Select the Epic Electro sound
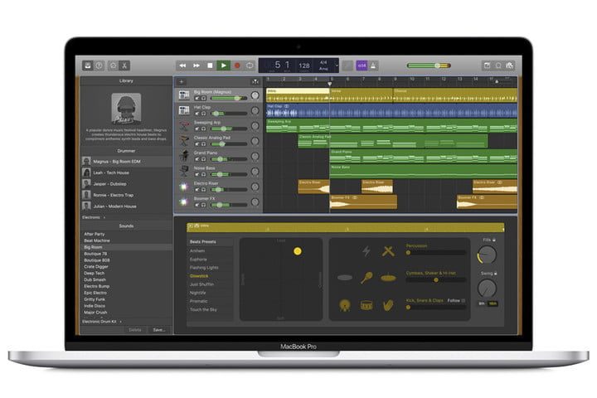This screenshot has width=597, height=398. (126, 293)
